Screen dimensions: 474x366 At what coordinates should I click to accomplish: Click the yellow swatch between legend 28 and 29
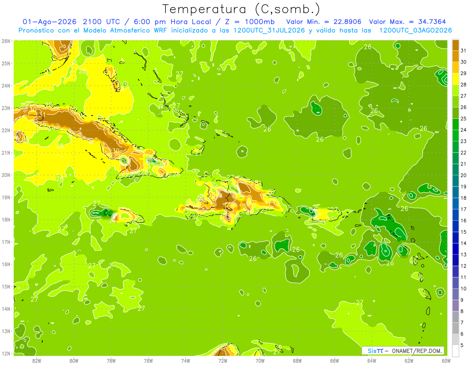tap(455, 79)
